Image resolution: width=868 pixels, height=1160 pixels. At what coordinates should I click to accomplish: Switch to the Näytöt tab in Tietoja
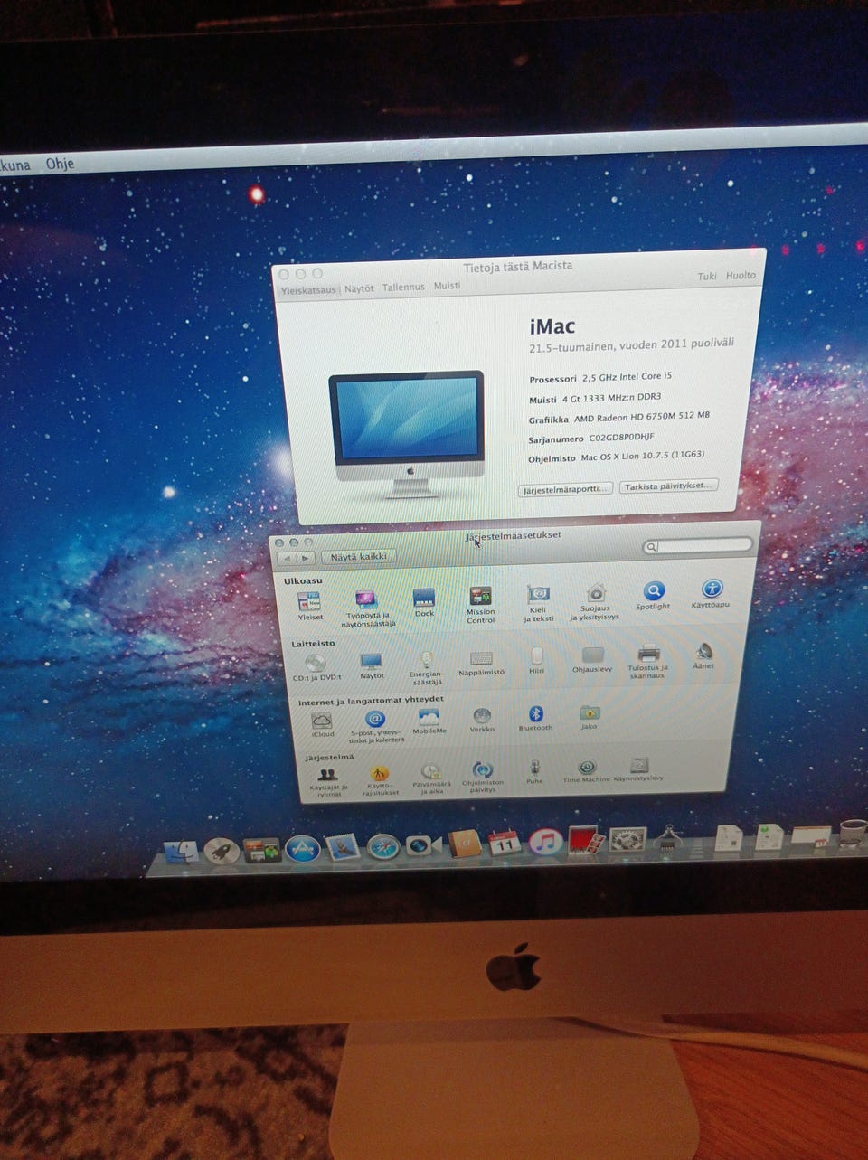click(359, 288)
